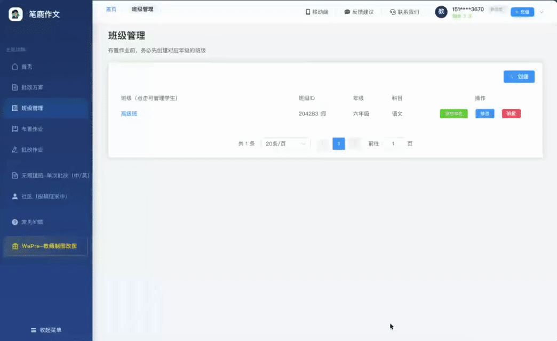Open 首页 from the sidebar
The height and width of the screenshot is (341, 557).
27,67
